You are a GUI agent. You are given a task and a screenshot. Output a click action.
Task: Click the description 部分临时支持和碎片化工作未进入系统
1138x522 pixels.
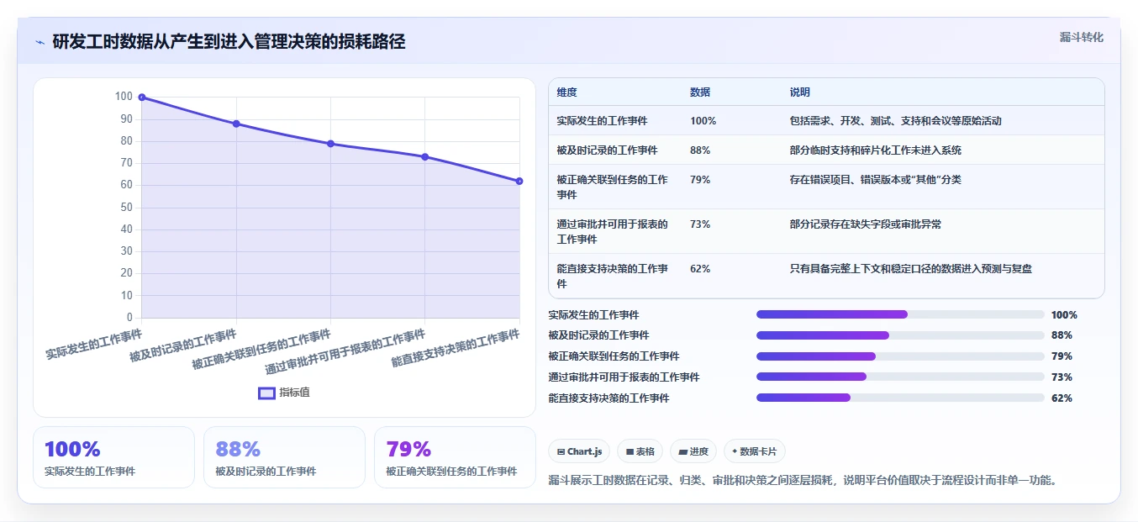coord(876,150)
